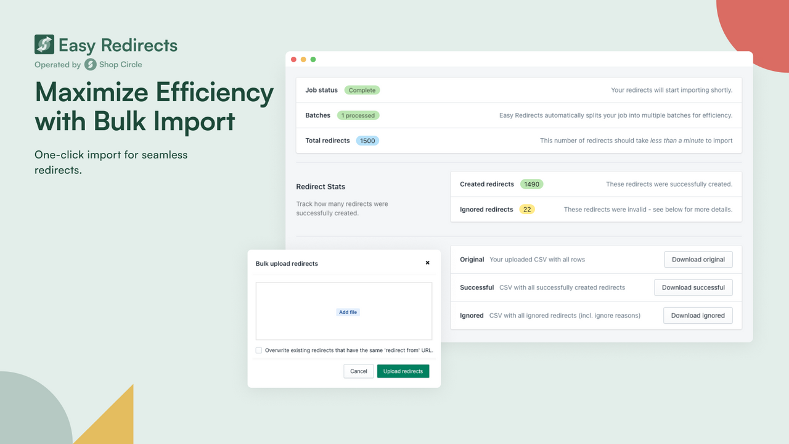Click the yellow '22' ignored redirects badge
The image size is (789, 444).
527,209
